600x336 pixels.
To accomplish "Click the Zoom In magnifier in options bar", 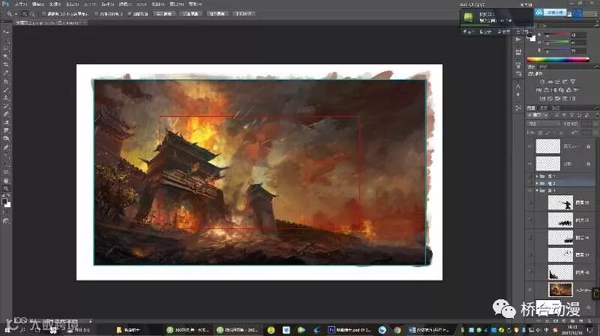I will [25, 14].
